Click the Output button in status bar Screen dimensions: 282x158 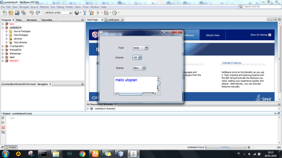click(x=11, y=147)
